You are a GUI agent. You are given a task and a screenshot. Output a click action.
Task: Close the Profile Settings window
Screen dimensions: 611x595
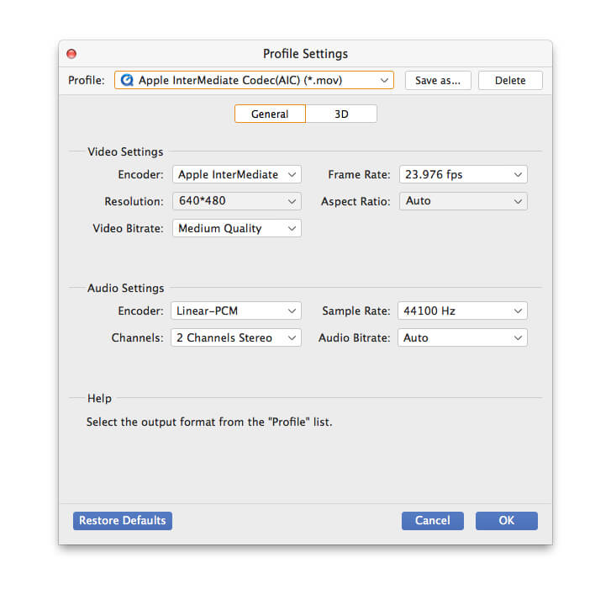point(71,54)
